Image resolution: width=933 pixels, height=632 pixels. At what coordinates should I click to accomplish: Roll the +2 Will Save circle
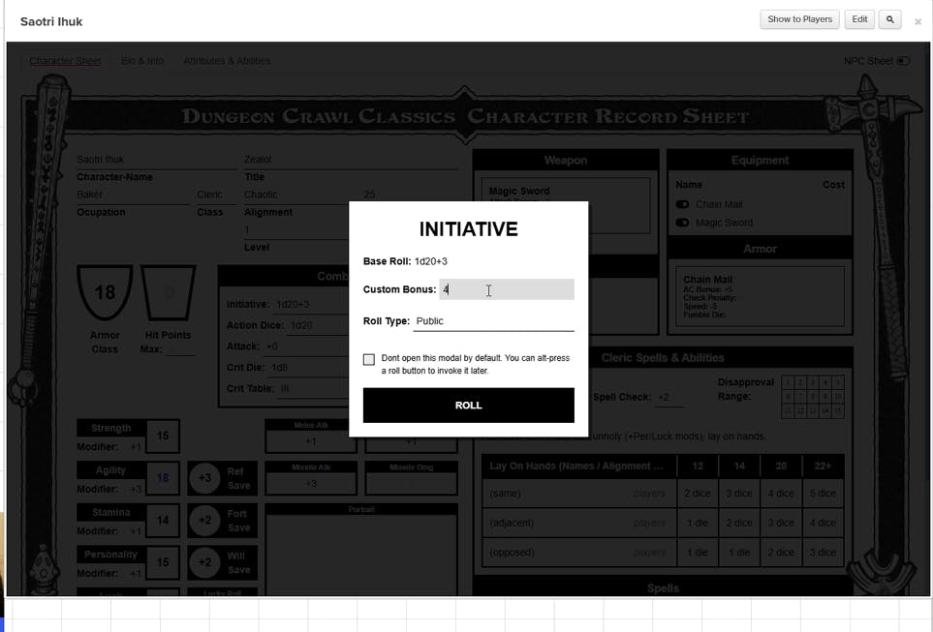(205, 562)
